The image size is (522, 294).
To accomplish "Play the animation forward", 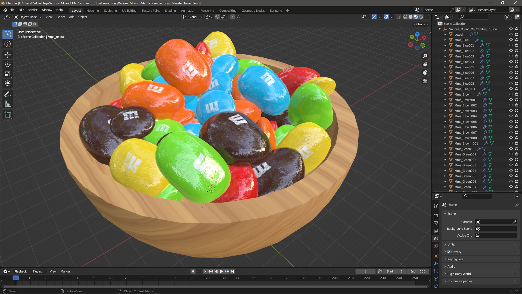I will [221, 271].
